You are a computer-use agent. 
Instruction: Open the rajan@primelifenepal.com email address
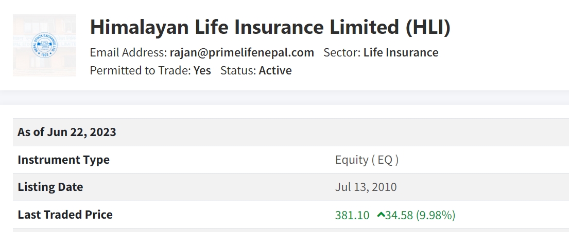[x=242, y=52]
